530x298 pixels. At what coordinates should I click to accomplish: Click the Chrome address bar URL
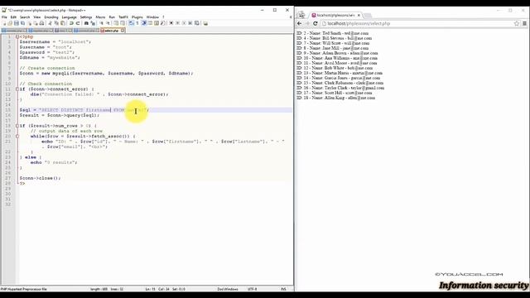tap(359, 24)
